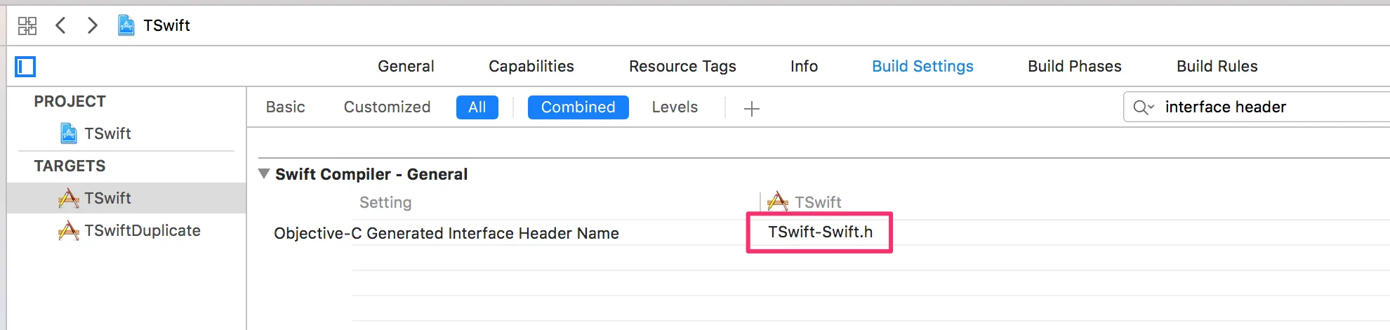
Task: Hide the project and targets sidebar
Action: (26, 67)
